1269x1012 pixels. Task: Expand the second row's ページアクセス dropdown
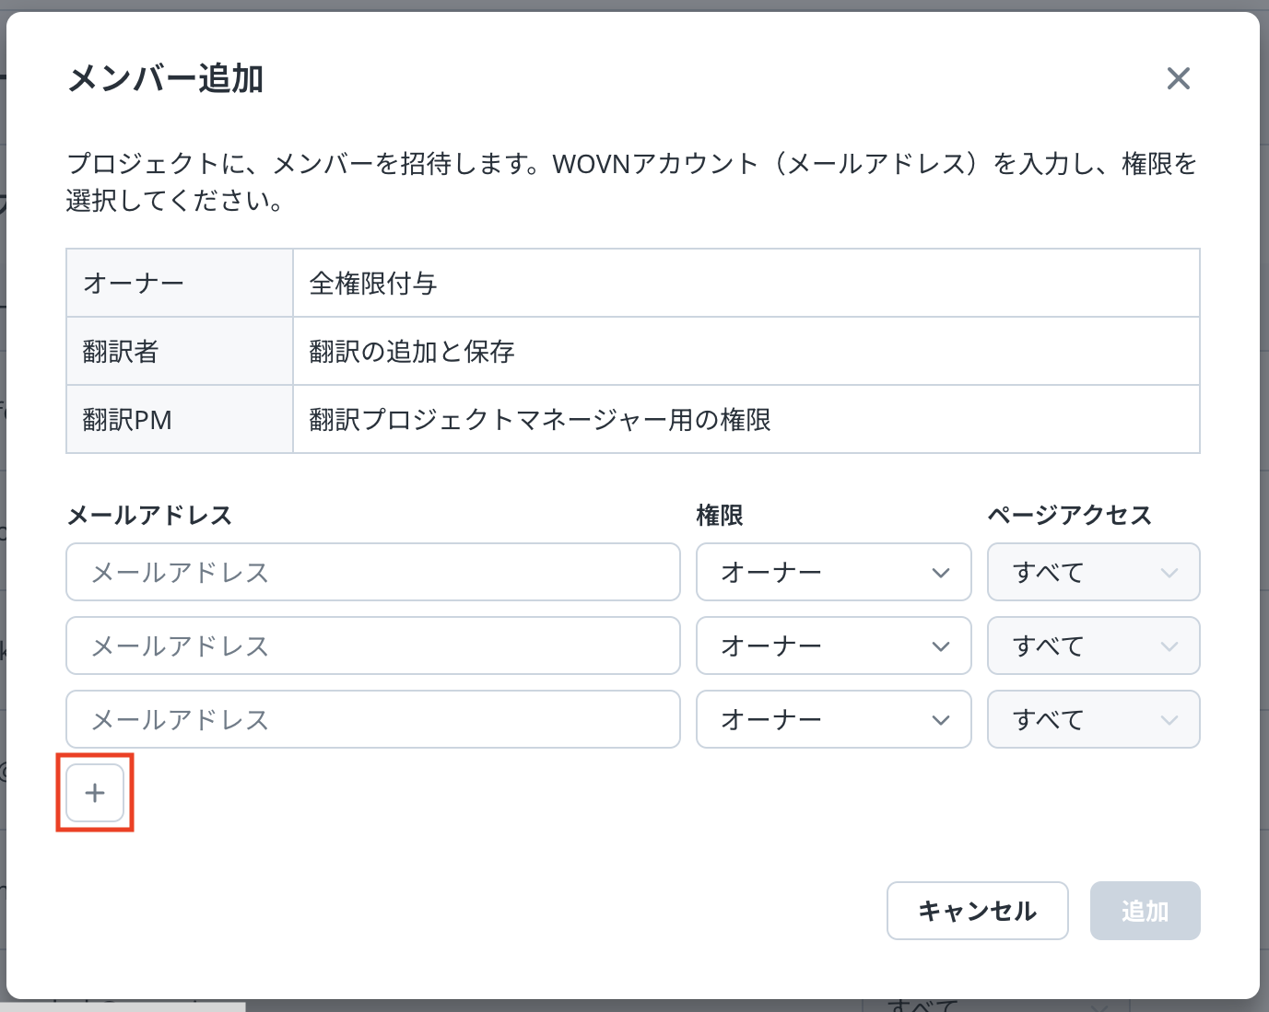click(1093, 646)
